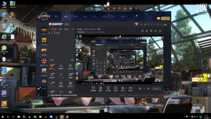Click the bell notification icon above preview
This screenshot has width=211, height=119.
[x=155, y=31]
